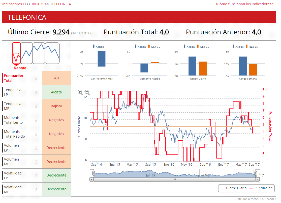Toggle Accion series in Rango Semanal chart
The height and width of the screenshot is (203, 281).
point(238,47)
